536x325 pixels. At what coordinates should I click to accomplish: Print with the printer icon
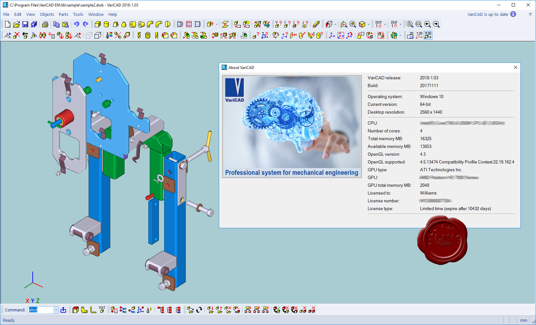[x=45, y=24]
